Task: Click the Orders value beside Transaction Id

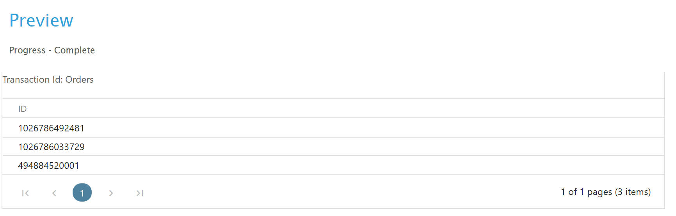Action: pyautogui.click(x=79, y=80)
